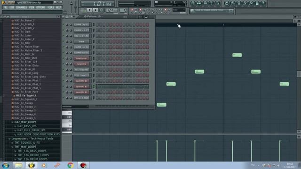The image size is (301, 169).
Task: Open the project info icon
Action: (x=257, y=3)
